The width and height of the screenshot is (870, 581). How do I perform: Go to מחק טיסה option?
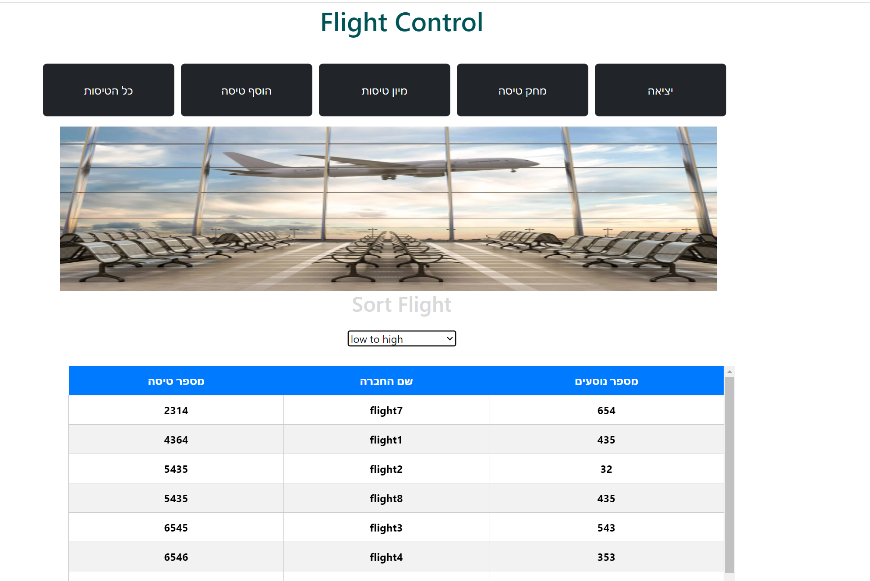(523, 90)
